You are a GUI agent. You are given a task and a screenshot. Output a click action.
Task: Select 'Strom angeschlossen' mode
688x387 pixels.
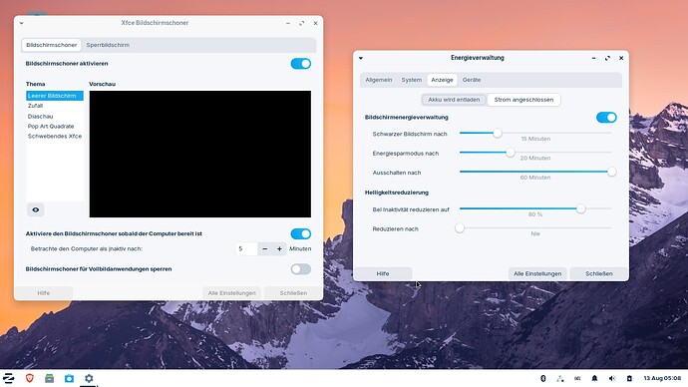pos(523,100)
